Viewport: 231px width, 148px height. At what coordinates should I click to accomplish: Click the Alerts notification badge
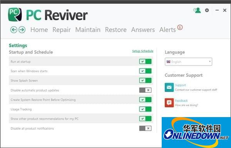(x=180, y=27)
